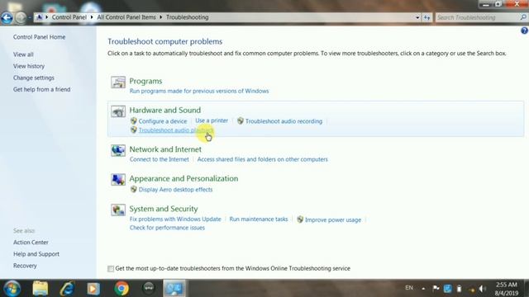Click the Forward navigation arrow

pos(21,17)
